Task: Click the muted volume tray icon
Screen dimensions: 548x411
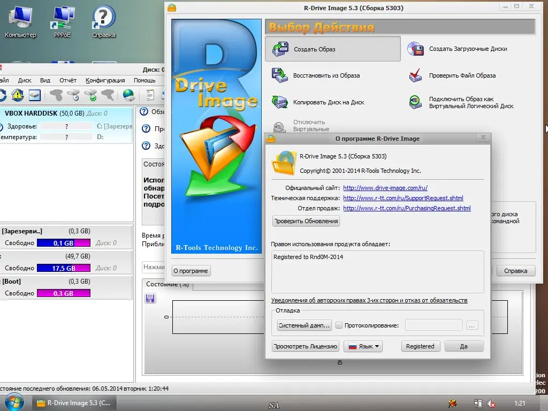Action: pyautogui.click(x=491, y=404)
